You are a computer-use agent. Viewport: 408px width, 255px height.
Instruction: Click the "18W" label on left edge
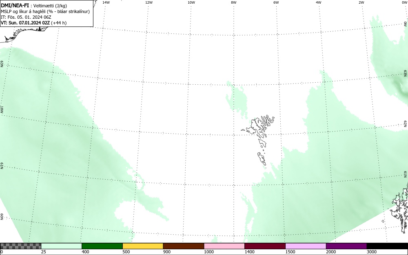[2, 109]
